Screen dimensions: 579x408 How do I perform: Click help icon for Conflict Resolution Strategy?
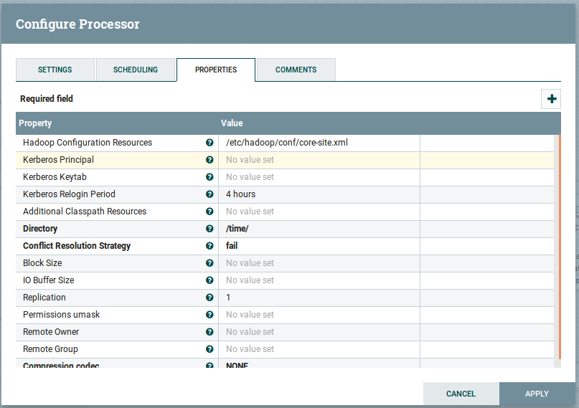point(210,246)
